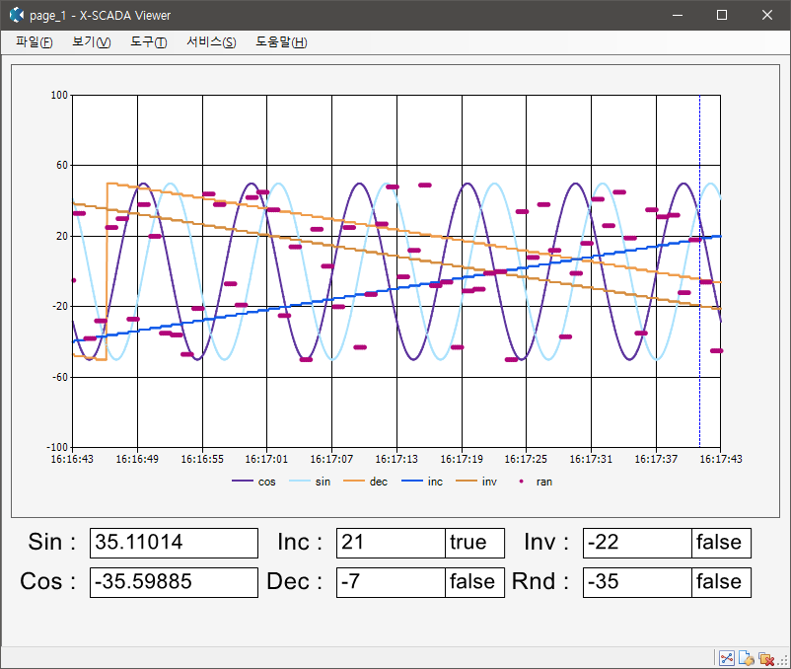Click the Cos value field -35.59885
Viewport: 791px width, 669px height.
point(174,582)
